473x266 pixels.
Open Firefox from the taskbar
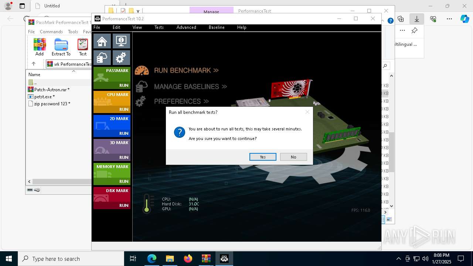pos(188,259)
